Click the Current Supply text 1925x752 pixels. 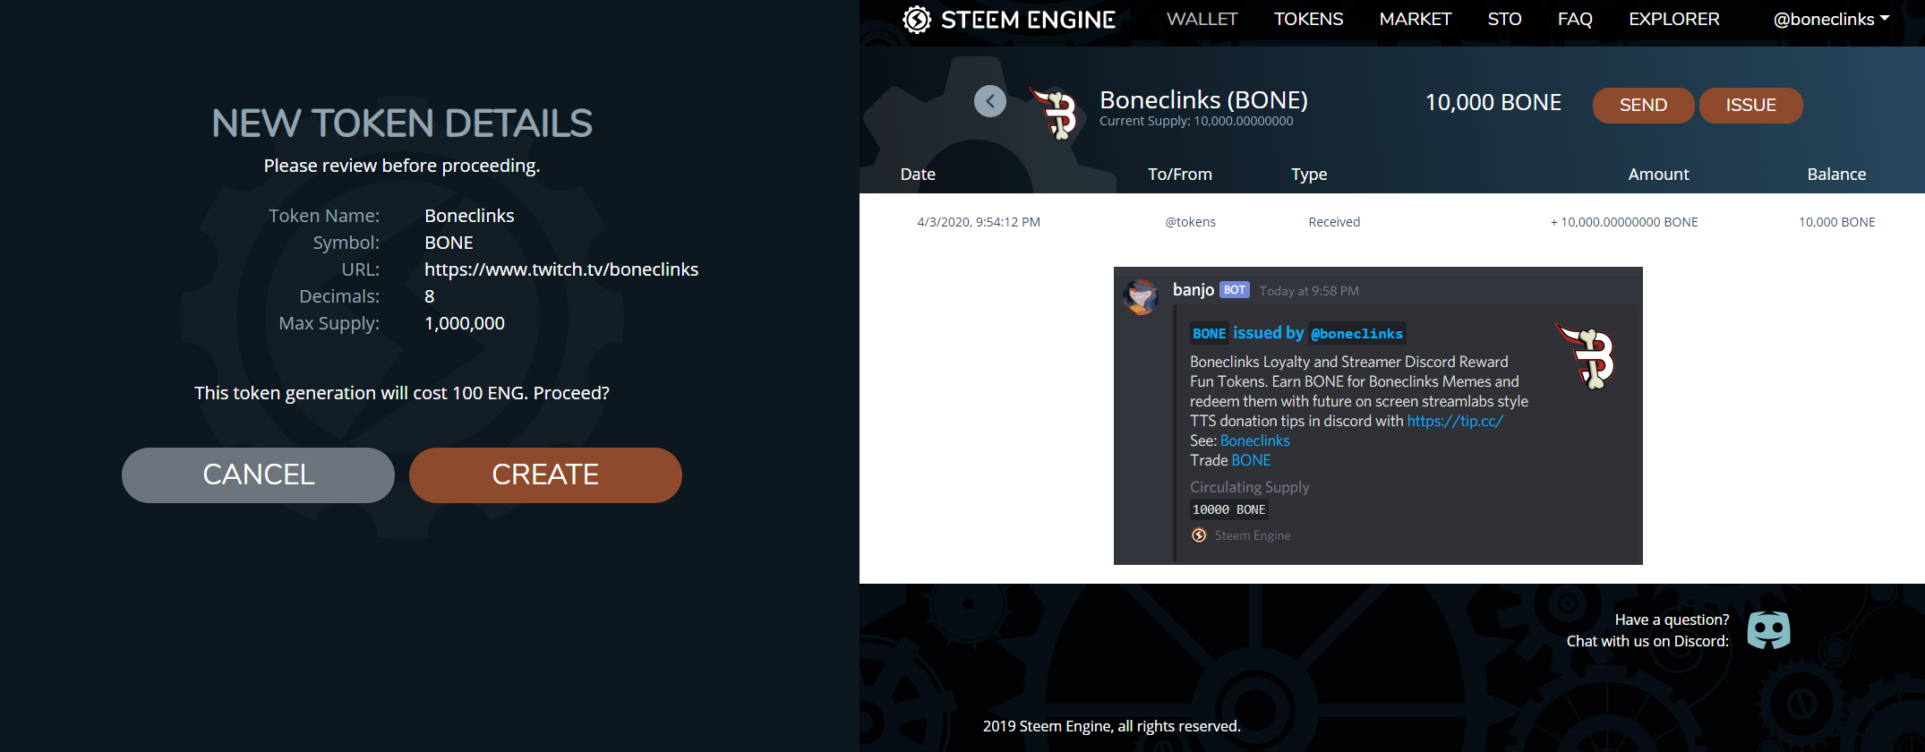tap(1196, 121)
